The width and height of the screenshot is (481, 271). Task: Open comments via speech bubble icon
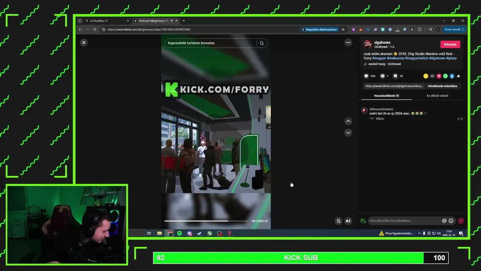[x=383, y=76]
